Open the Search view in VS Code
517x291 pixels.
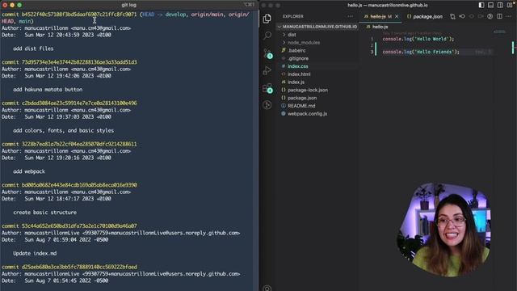tap(267, 36)
